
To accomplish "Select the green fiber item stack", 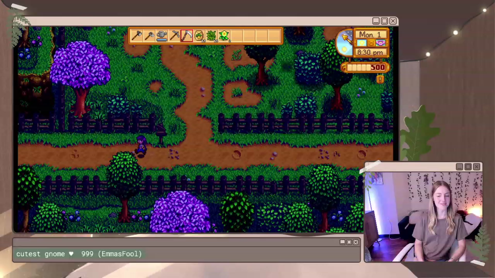I will pyautogui.click(x=212, y=36).
